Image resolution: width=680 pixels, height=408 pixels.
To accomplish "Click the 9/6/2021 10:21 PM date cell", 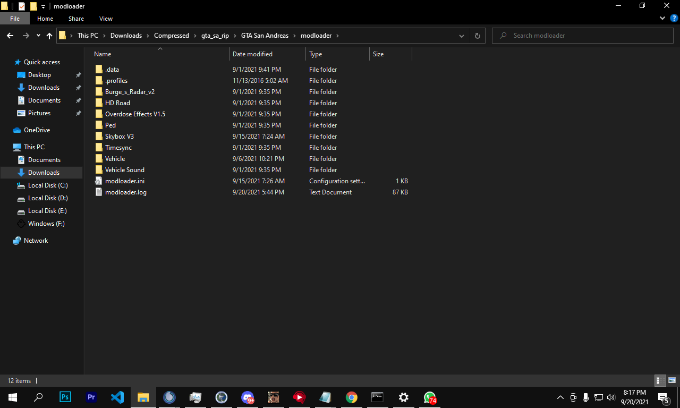I will 258,159.
